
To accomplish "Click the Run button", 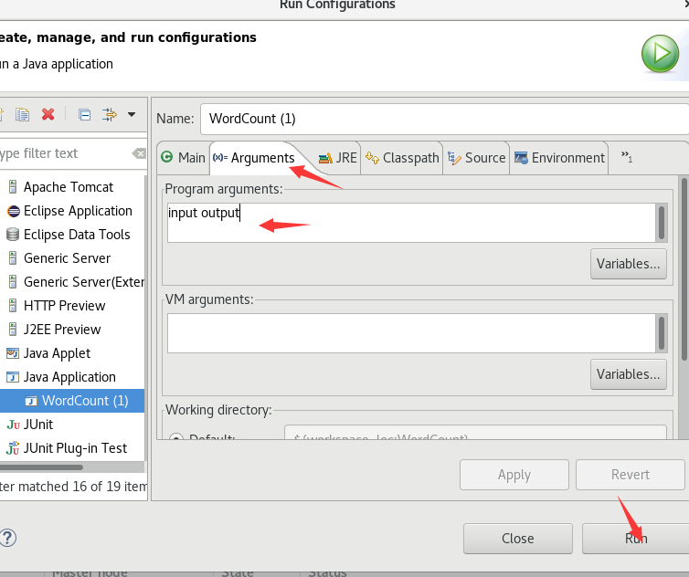I will point(636,539).
